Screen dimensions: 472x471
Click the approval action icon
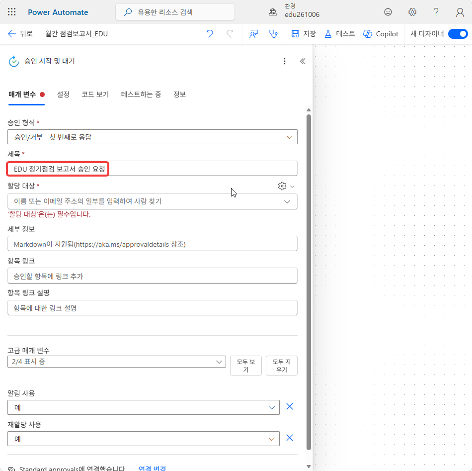tap(14, 61)
